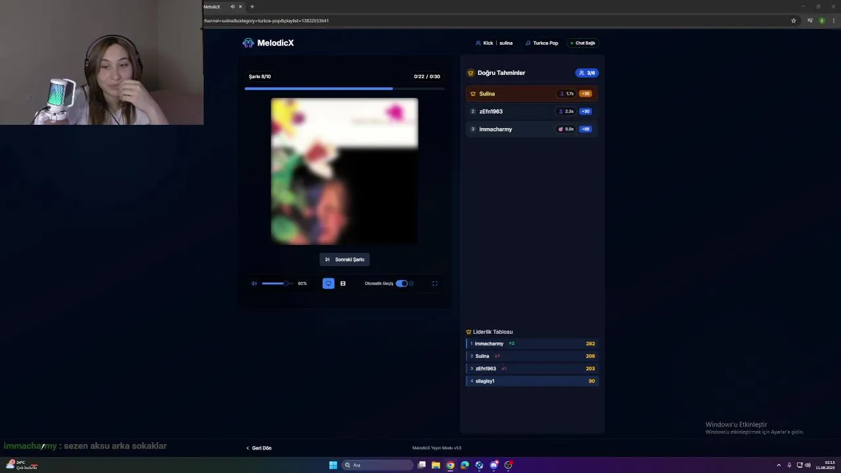
Task: Click the gold crown icon on Sulina's row
Action: tap(473, 94)
